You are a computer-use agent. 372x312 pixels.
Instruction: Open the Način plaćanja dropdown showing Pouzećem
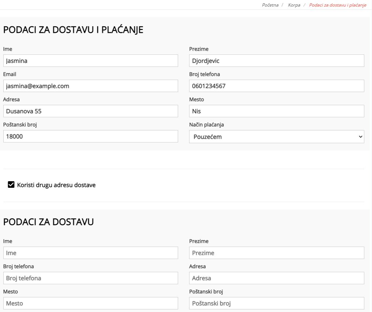(276, 137)
